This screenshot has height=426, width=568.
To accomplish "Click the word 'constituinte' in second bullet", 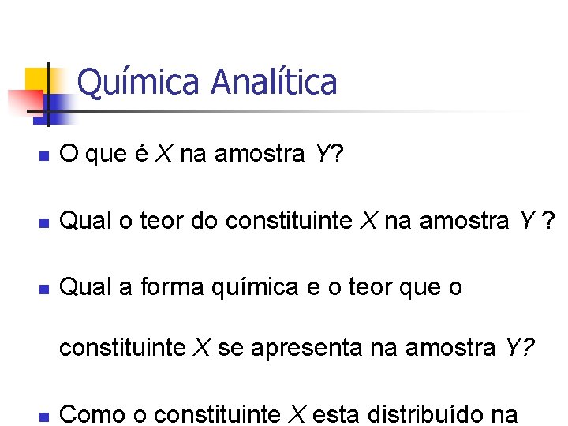I will click(289, 220).
